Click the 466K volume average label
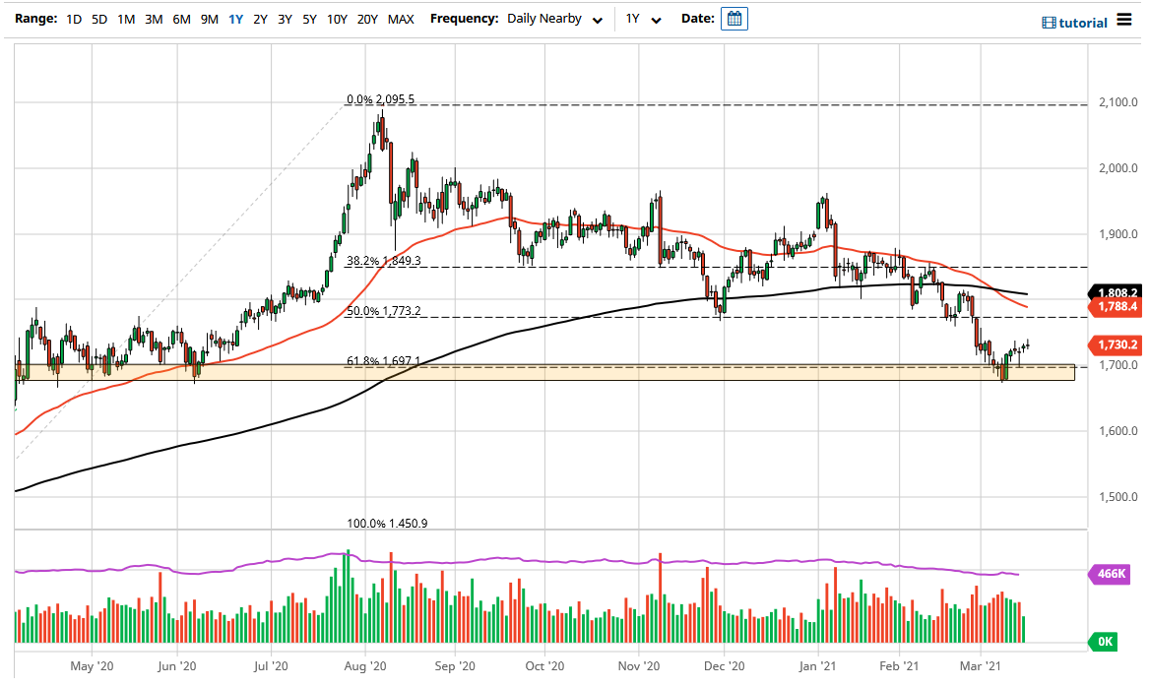 pyautogui.click(x=1111, y=574)
